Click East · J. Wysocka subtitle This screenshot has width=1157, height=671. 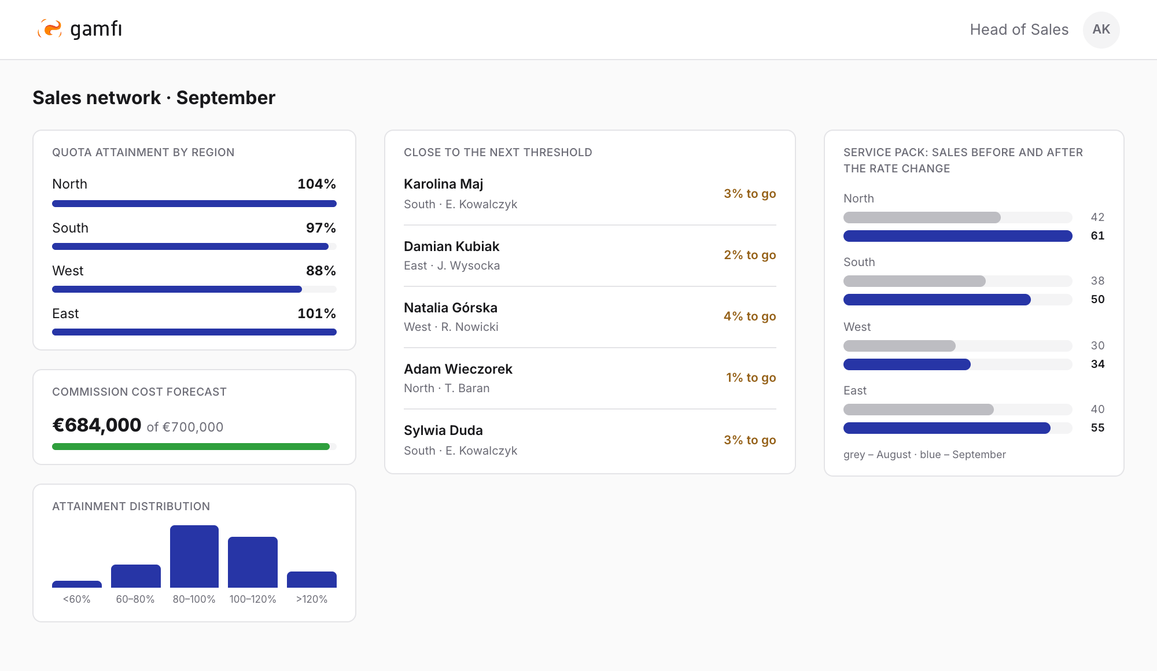click(x=452, y=266)
